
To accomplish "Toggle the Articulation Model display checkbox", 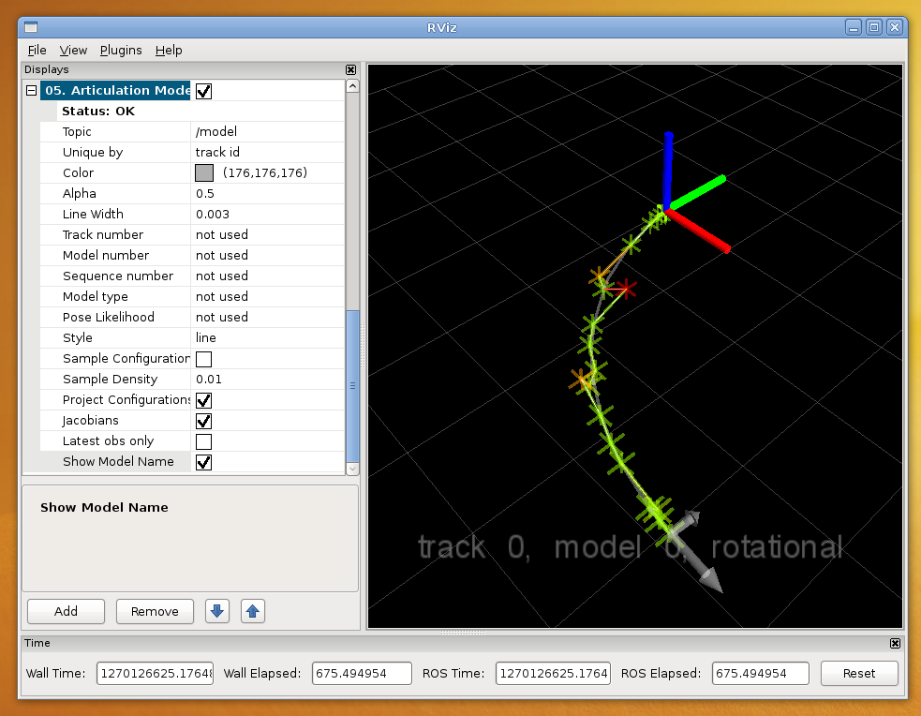I will click(x=204, y=91).
